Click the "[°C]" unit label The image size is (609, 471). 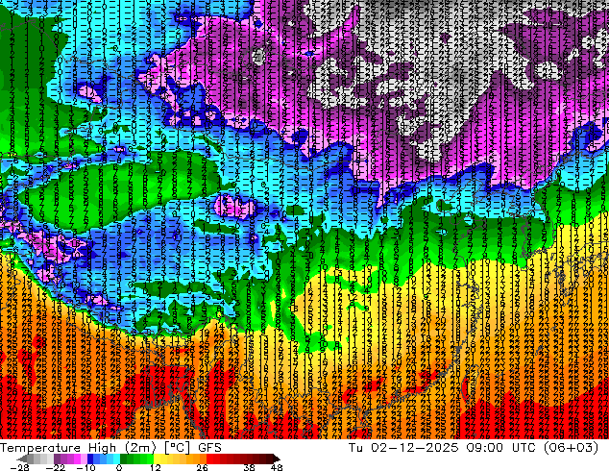(177, 448)
